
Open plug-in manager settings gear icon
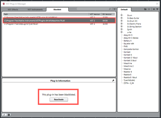pyautogui.click(x=9, y=115)
